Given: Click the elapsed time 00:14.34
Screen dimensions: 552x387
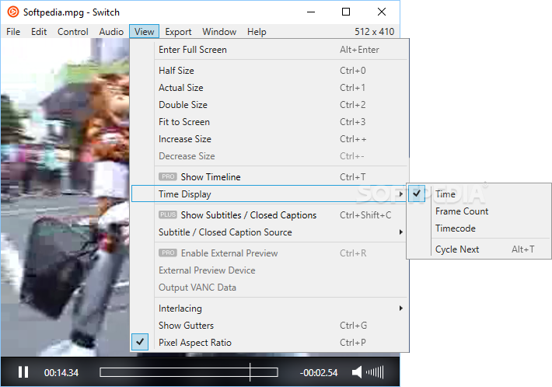Looking at the screenshot, I should pos(61,372).
